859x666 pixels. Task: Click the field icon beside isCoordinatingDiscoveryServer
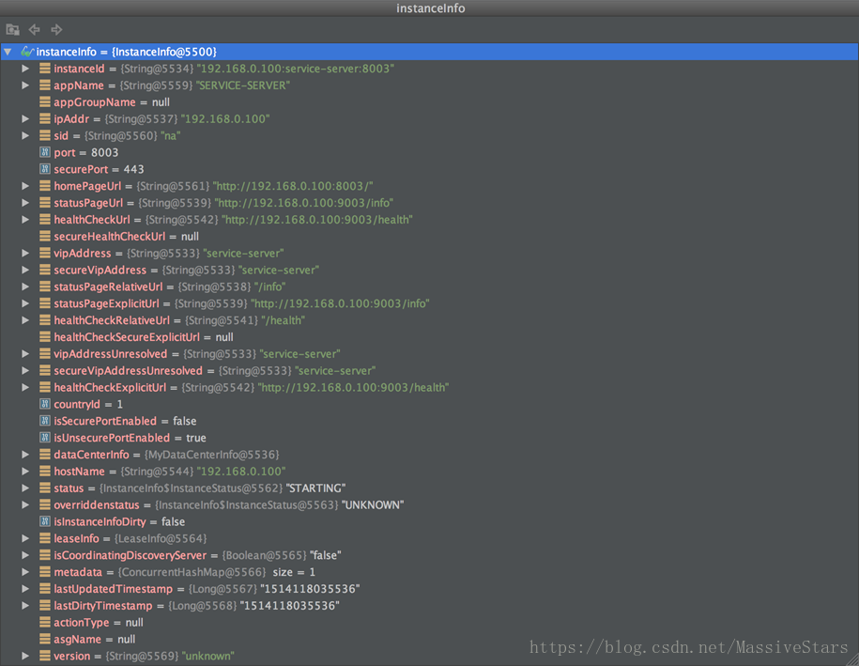click(x=45, y=555)
